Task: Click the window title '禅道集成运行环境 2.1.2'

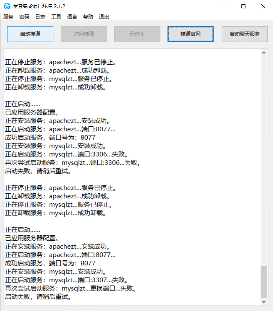Action: point(39,6)
